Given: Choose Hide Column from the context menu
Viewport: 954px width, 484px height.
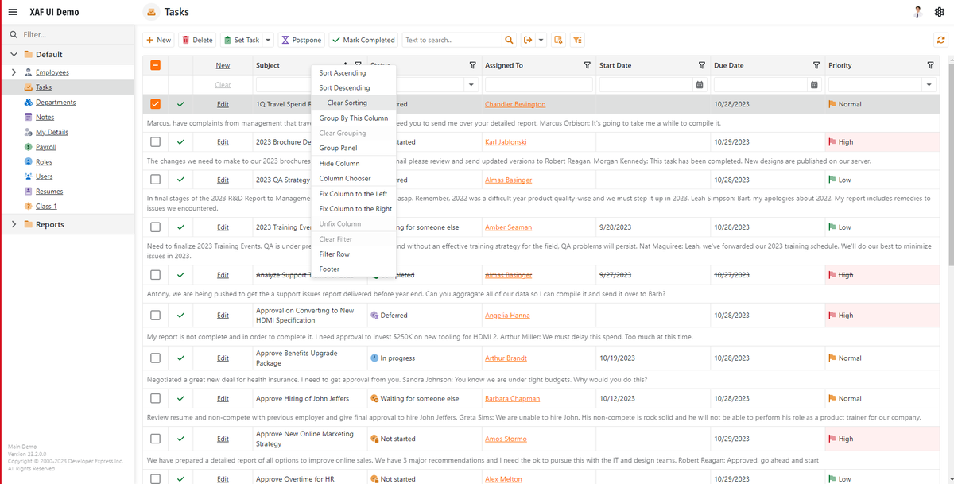Looking at the screenshot, I should pos(354,163).
